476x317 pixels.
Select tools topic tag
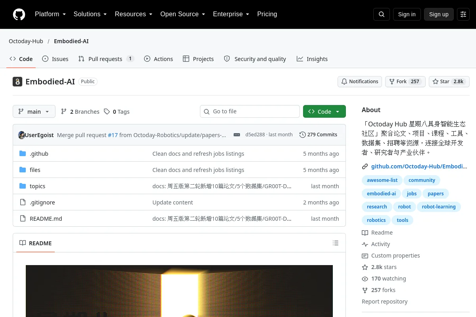(403, 220)
